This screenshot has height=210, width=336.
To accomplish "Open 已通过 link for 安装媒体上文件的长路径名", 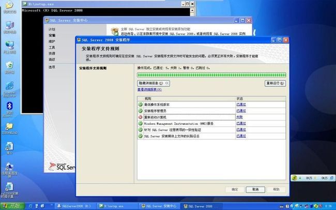I will click(x=241, y=136).
